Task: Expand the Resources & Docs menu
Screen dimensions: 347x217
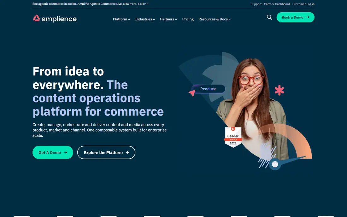Action: (x=215, y=19)
